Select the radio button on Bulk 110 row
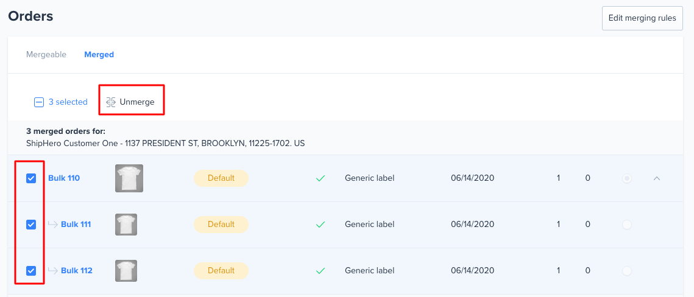694x297 pixels. tap(627, 178)
